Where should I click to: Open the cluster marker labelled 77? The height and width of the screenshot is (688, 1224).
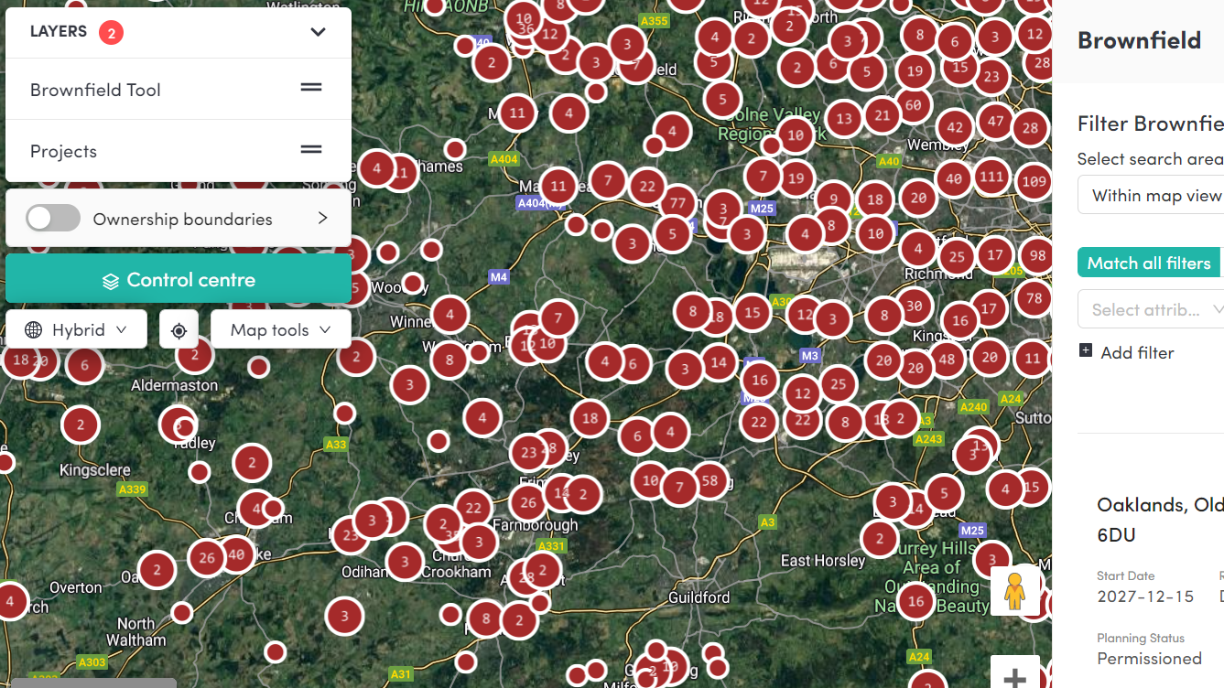click(x=677, y=203)
